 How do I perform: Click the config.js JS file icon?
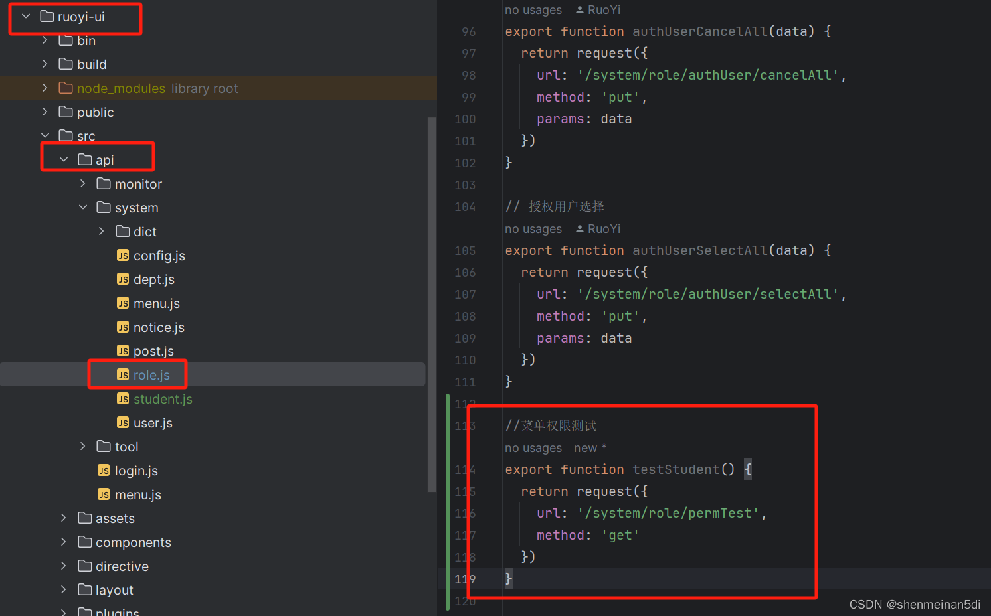(123, 255)
